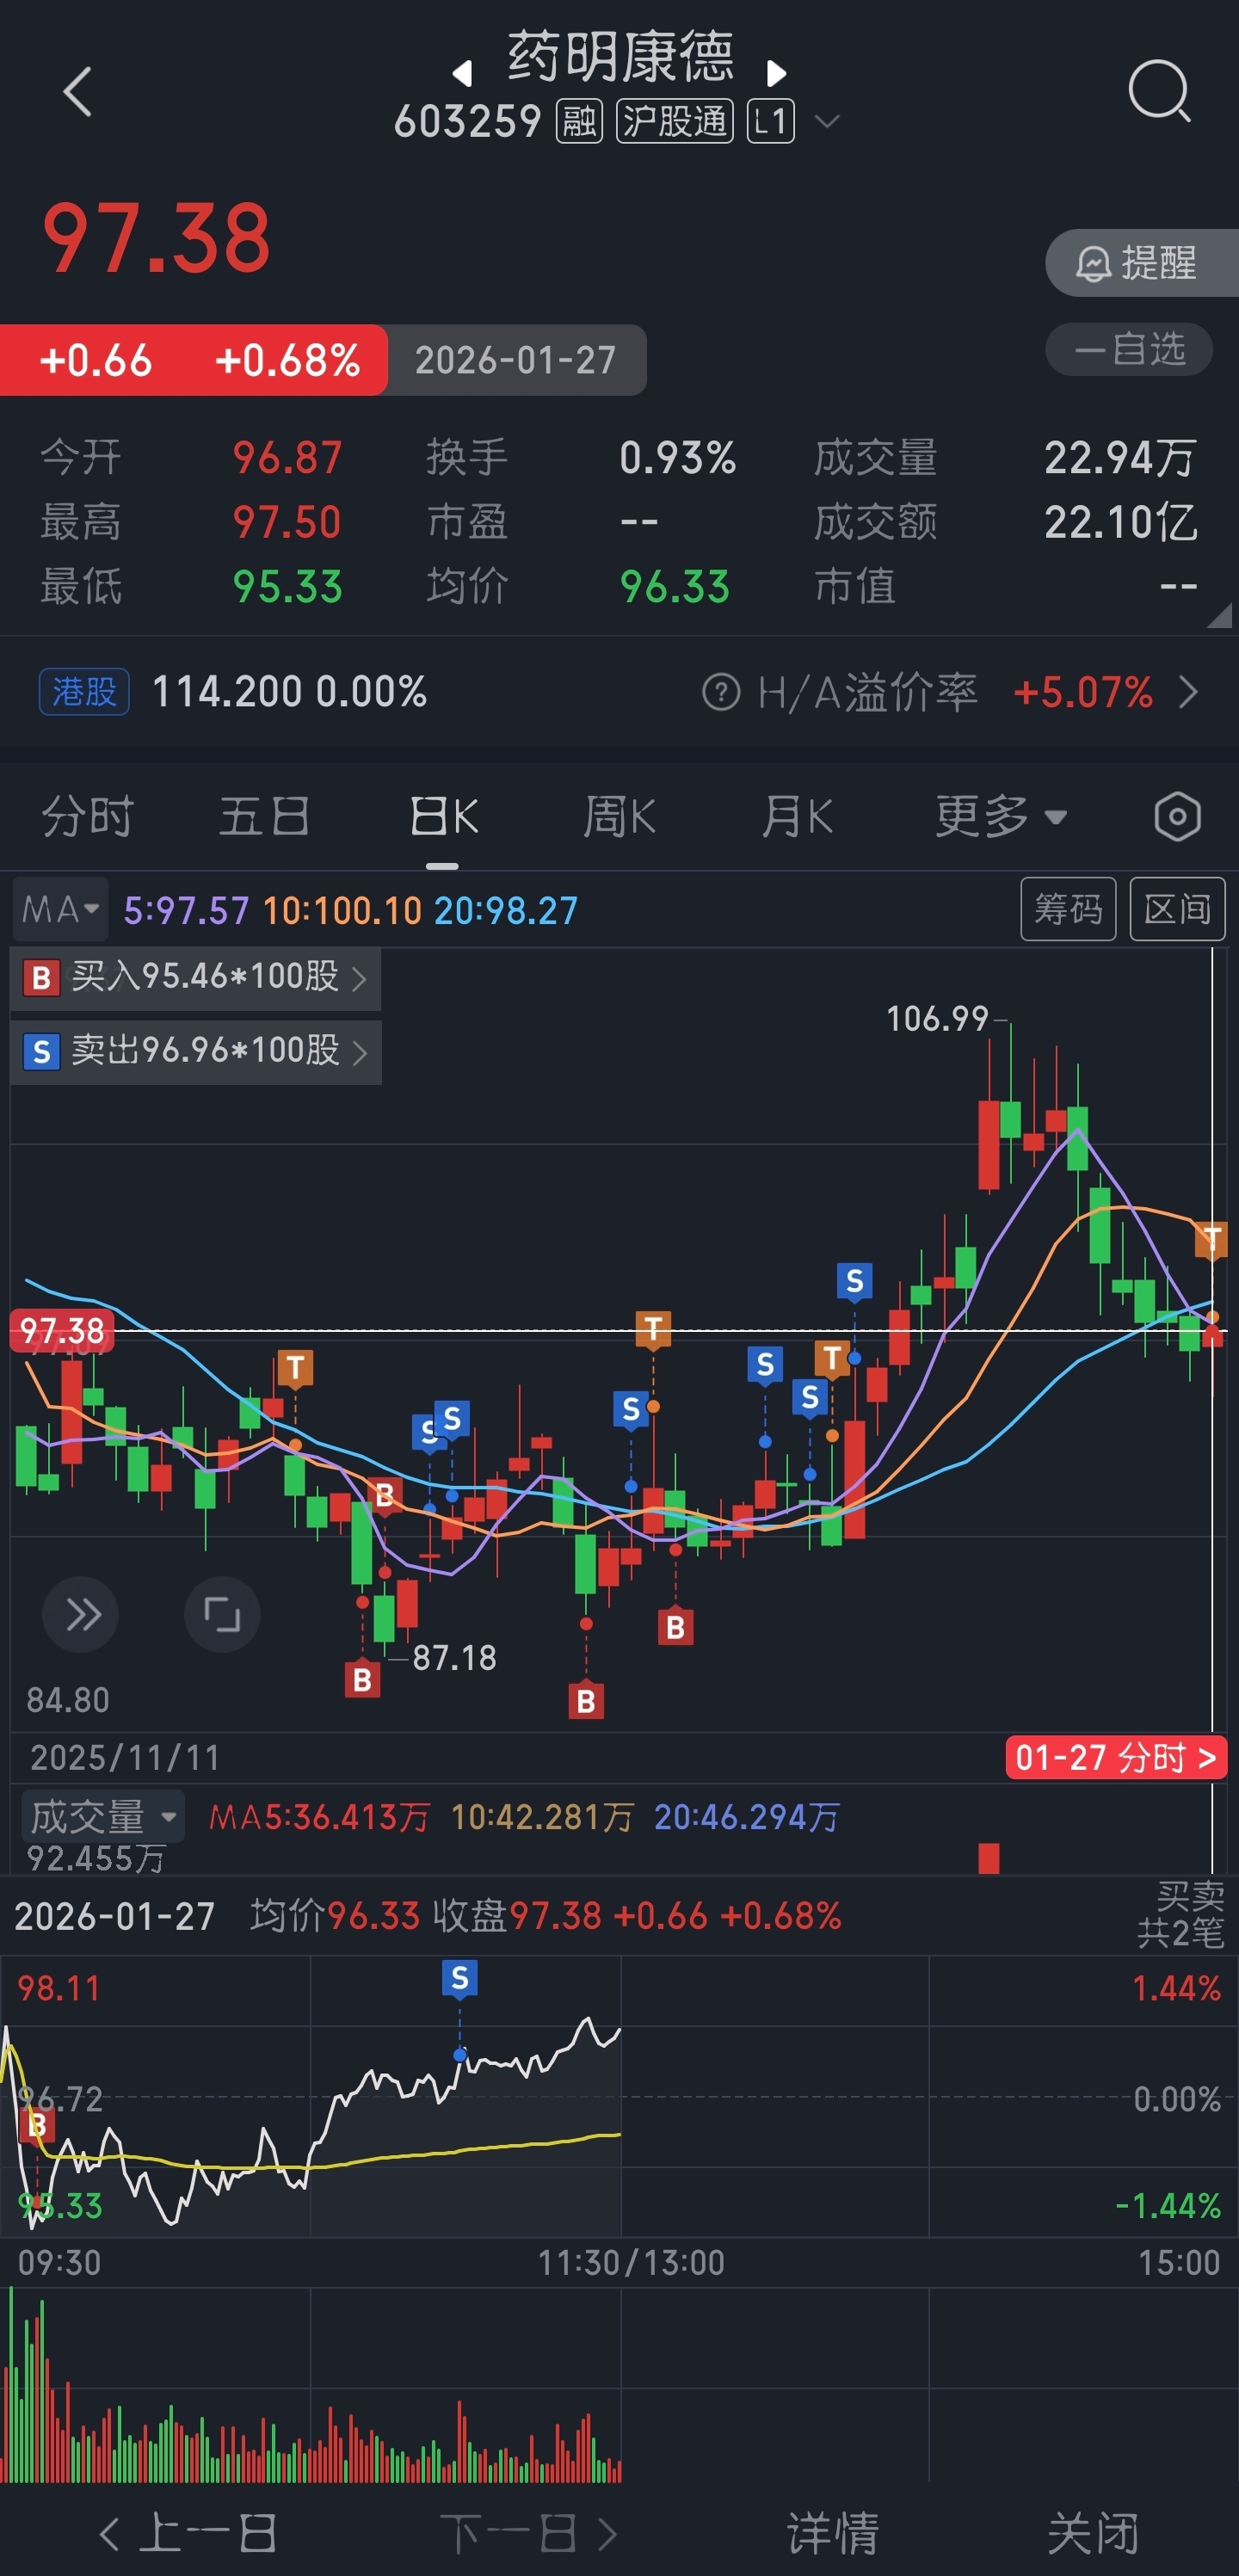
Task: Open the MA indicator dropdown
Action: point(61,910)
